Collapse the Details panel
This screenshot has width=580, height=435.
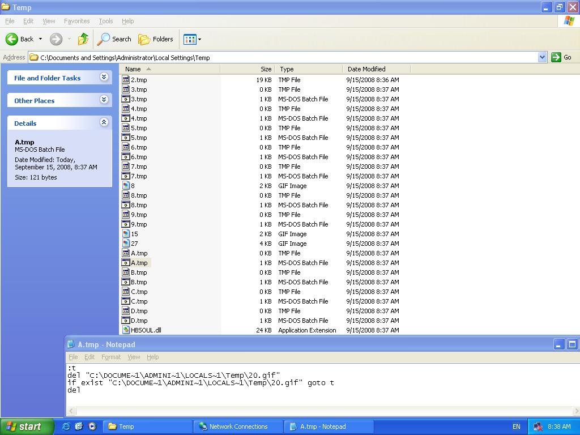[x=104, y=122]
